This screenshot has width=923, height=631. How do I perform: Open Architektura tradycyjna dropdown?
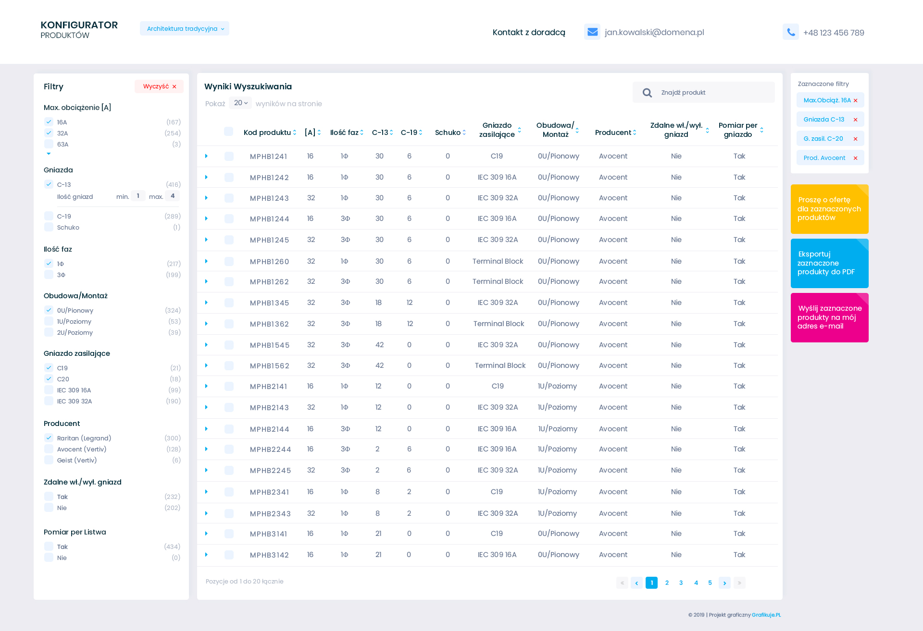(x=185, y=28)
